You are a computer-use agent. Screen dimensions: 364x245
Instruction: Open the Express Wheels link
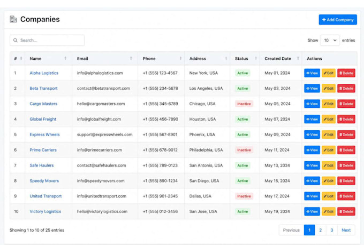(44, 135)
